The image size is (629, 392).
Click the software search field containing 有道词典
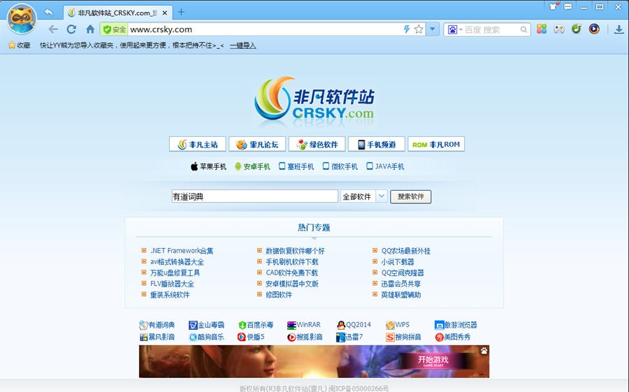tap(254, 196)
